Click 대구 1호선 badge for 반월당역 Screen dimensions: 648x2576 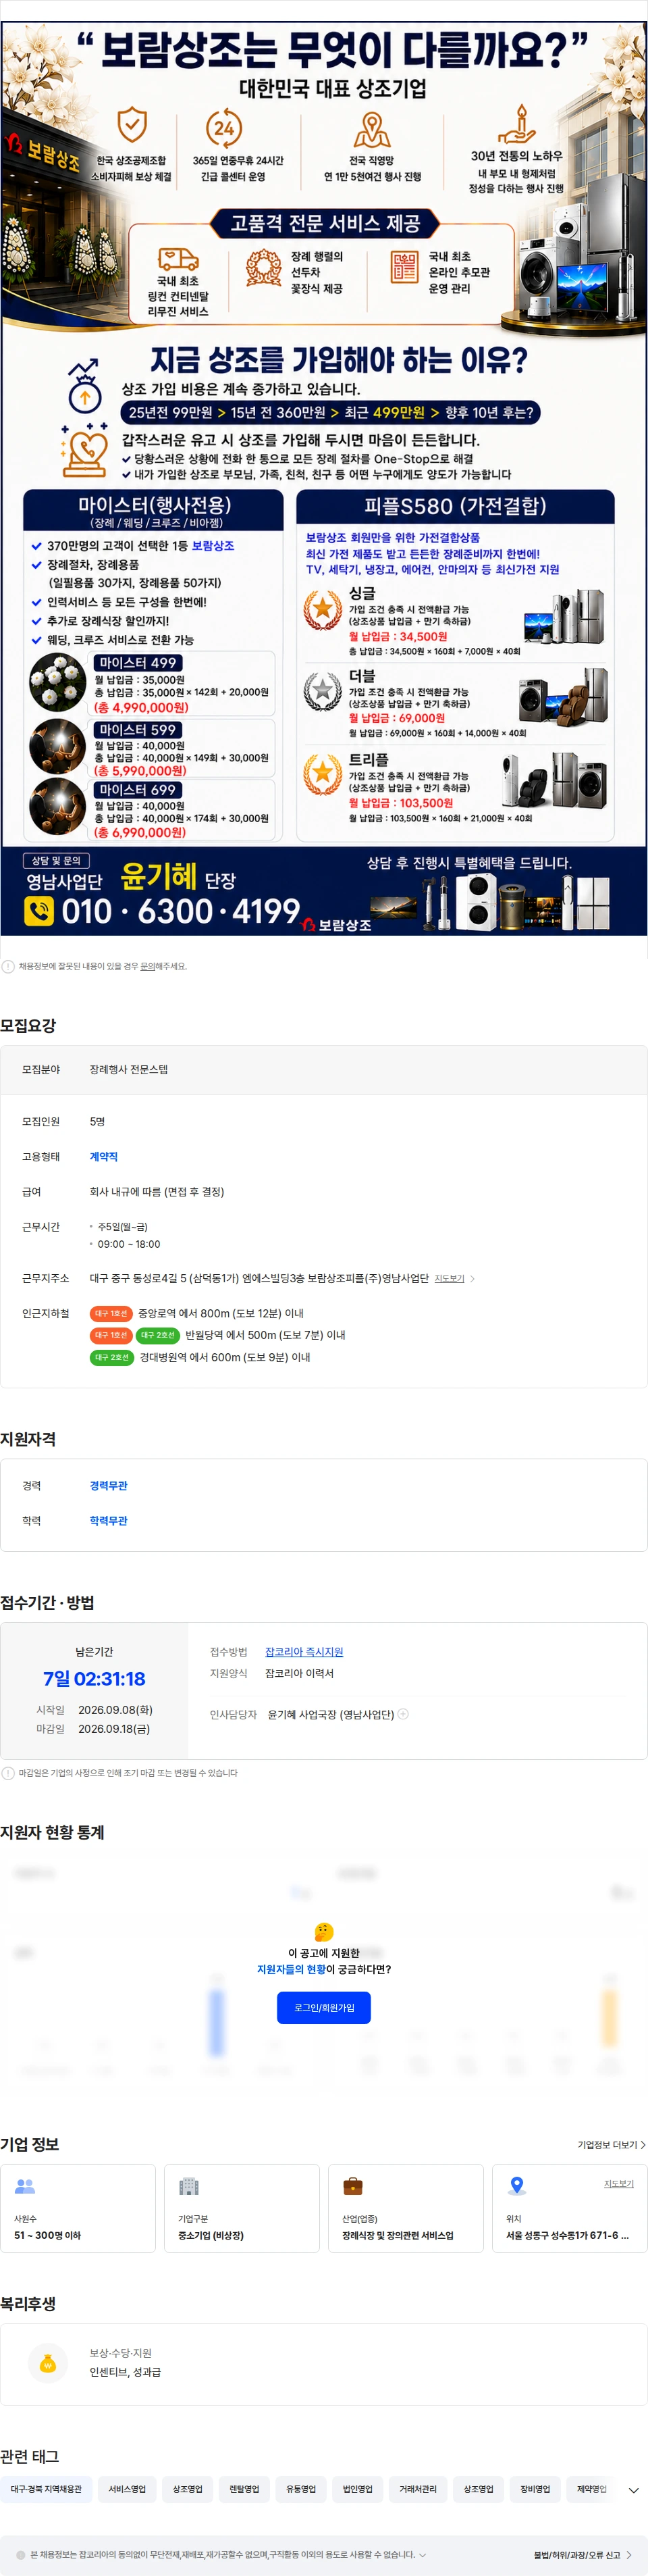tap(111, 1335)
